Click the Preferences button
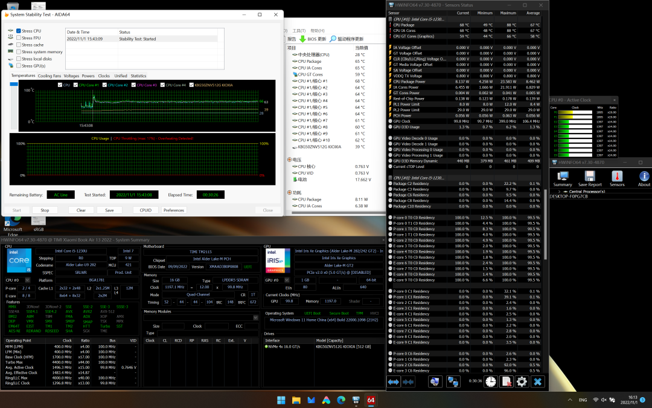The width and height of the screenshot is (652, 408). coord(174,210)
